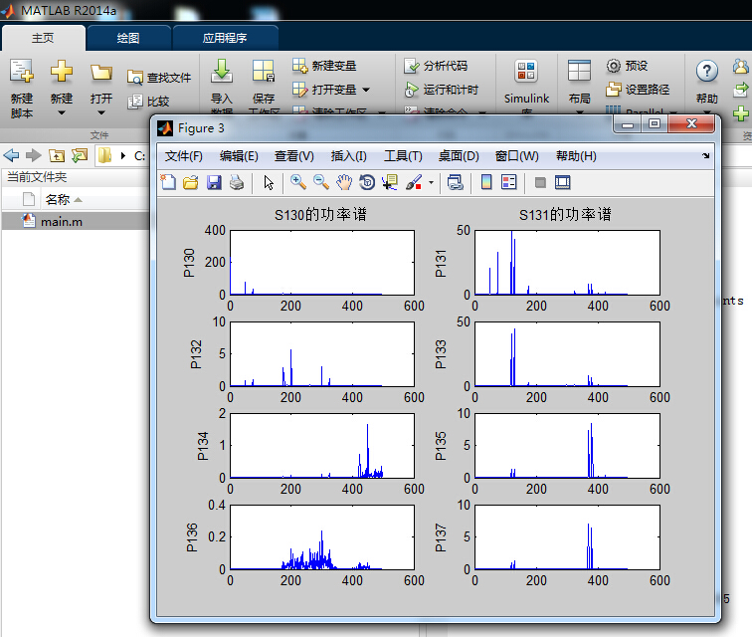Image resolution: width=752 pixels, height=637 pixels.
Task: Click the Save Workspace icon
Action: click(264, 71)
